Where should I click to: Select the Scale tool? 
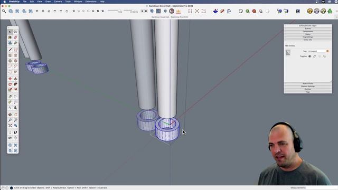[x=10, y=90]
